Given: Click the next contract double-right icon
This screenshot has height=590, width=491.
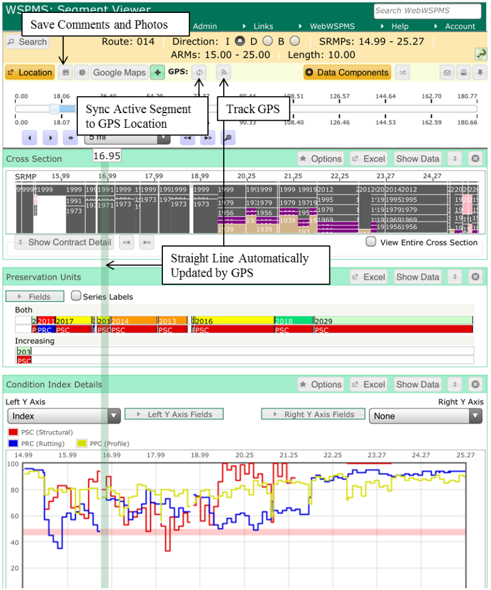Looking at the screenshot, I should [x=146, y=243].
